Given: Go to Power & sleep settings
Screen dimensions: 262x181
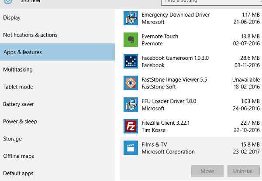Looking at the screenshot, I should pos(57,121).
